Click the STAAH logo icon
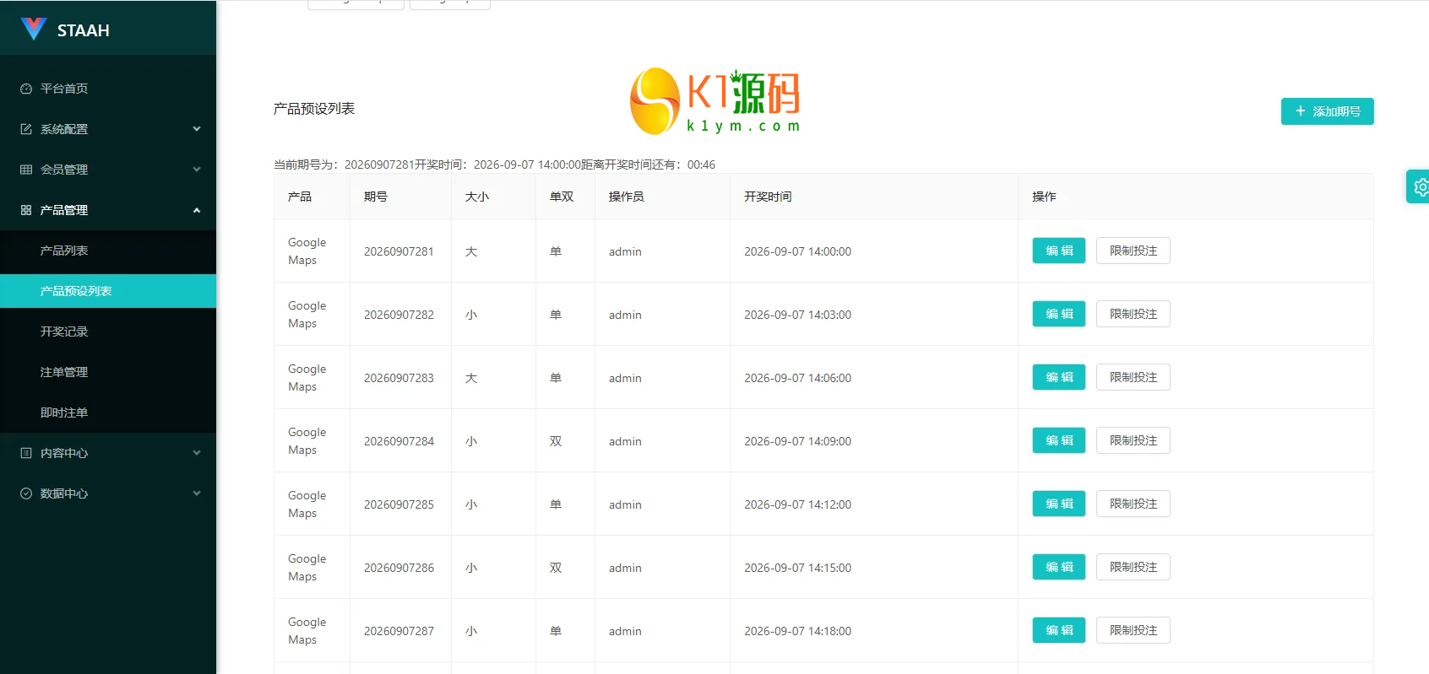Screen dimensions: 1429x674 [x=33, y=29]
